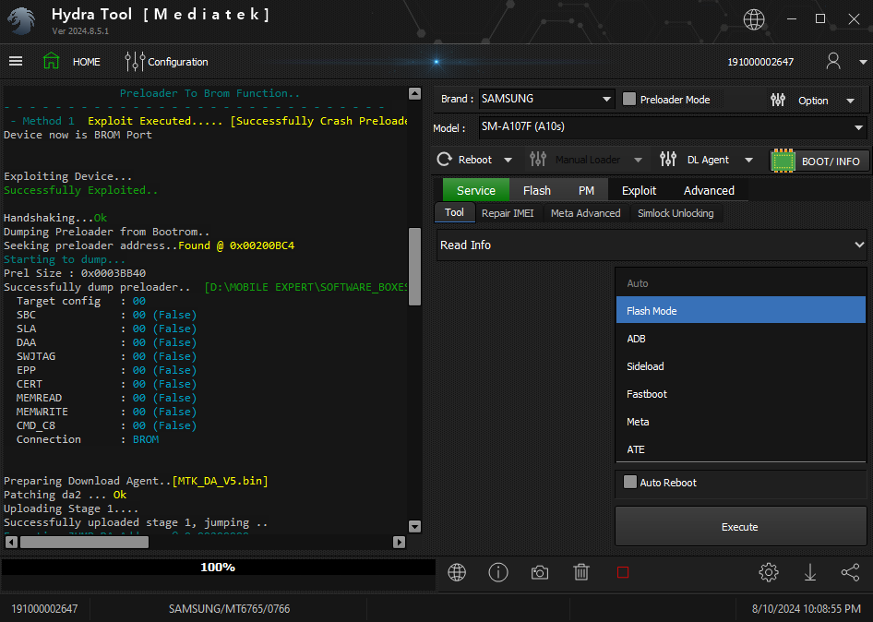The image size is (873, 622).
Task: Click the log scroll up arrow
Action: [x=414, y=93]
